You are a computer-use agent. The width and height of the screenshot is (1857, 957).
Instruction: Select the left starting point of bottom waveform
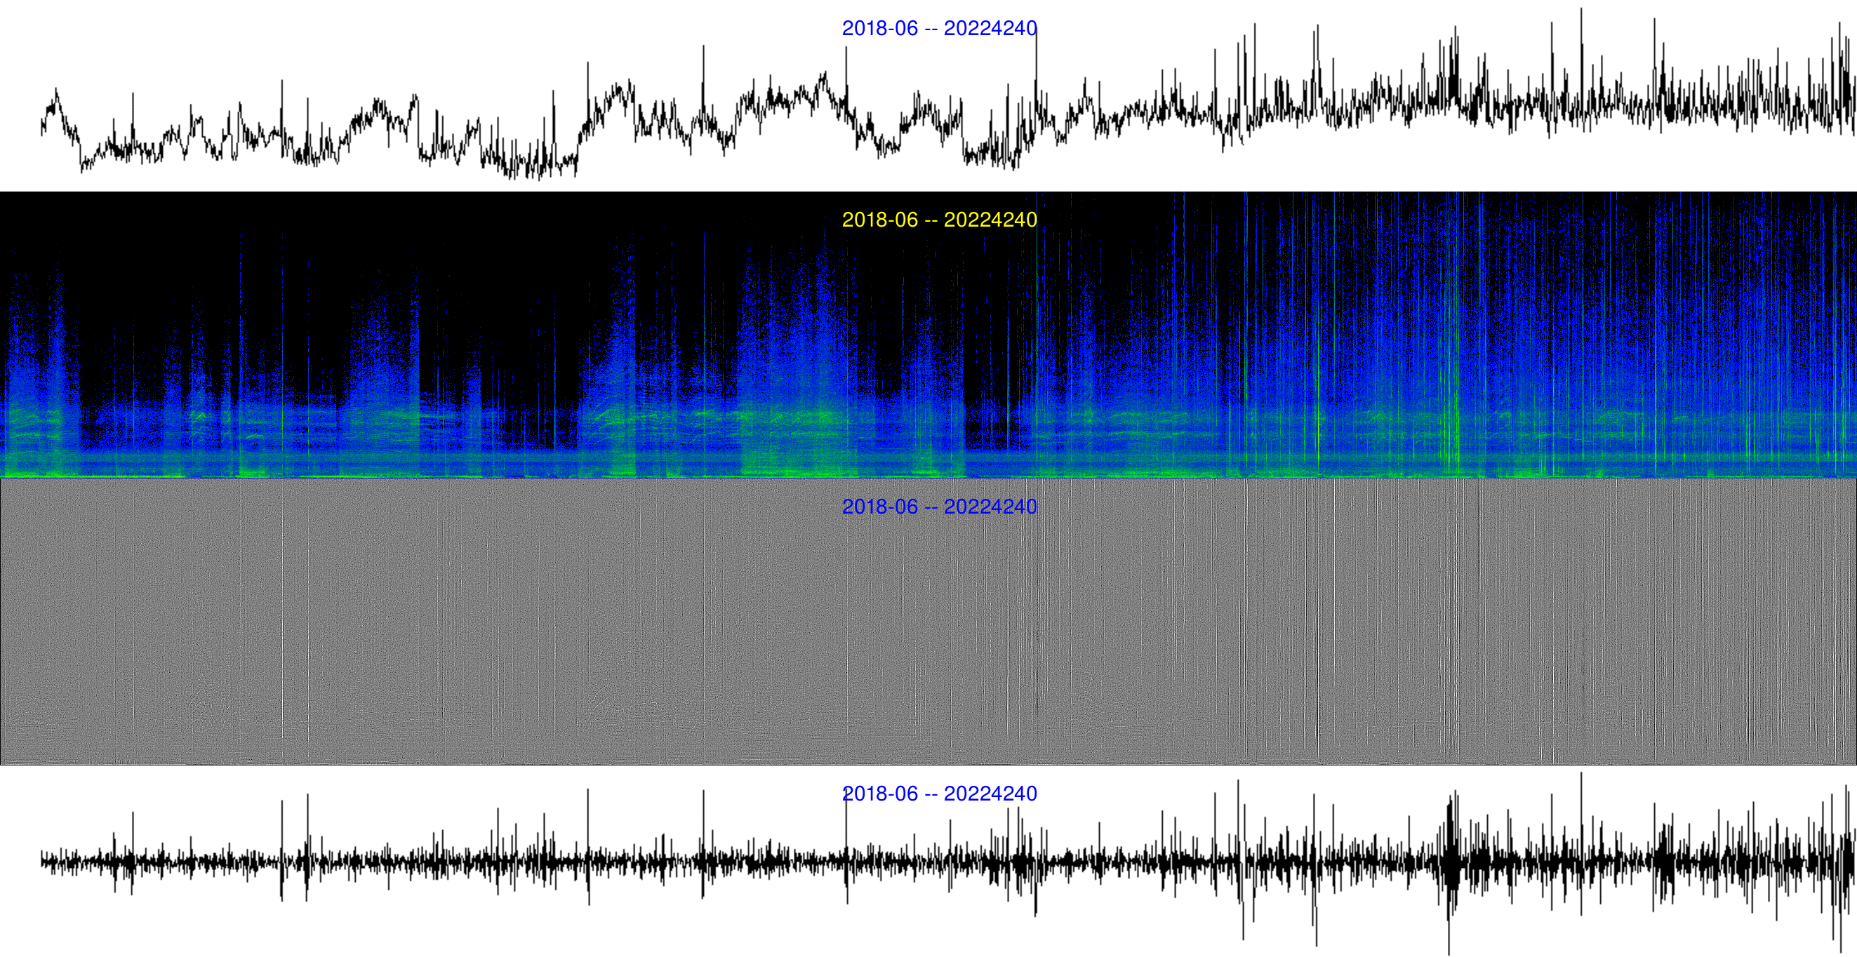coord(42,860)
